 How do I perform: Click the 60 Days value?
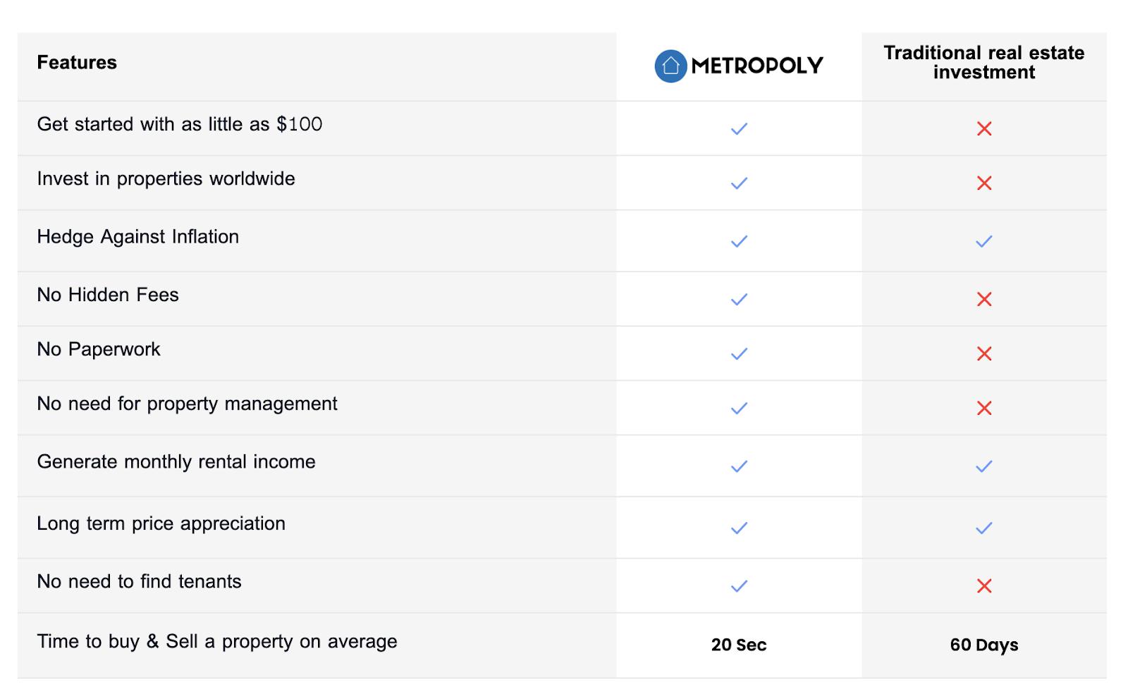click(x=984, y=645)
